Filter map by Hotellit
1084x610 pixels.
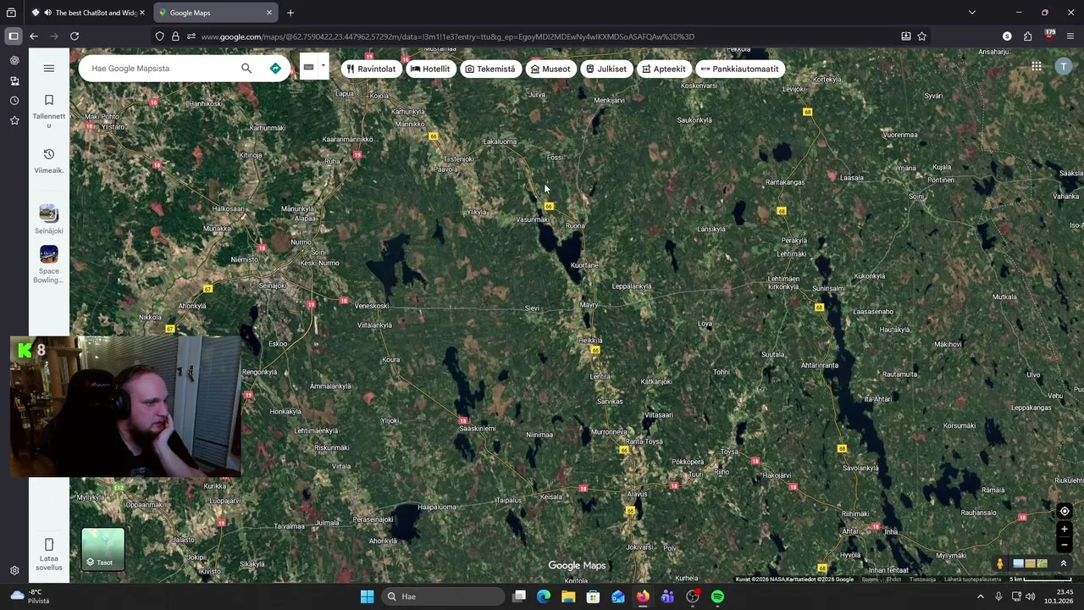[430, 69]
